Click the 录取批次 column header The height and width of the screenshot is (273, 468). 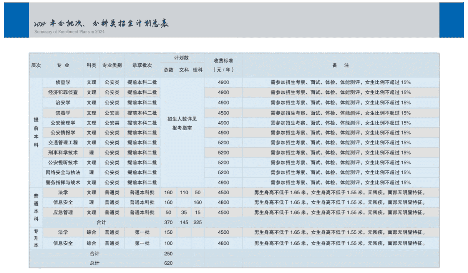[142, 65]
